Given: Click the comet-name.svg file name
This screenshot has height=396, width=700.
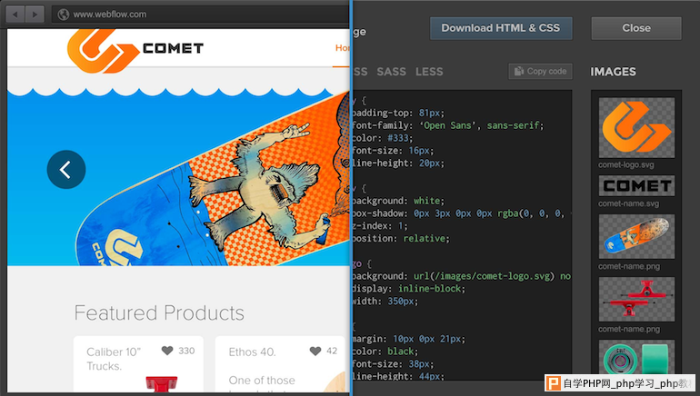Looking at the screenshot, I should point(628,203).
